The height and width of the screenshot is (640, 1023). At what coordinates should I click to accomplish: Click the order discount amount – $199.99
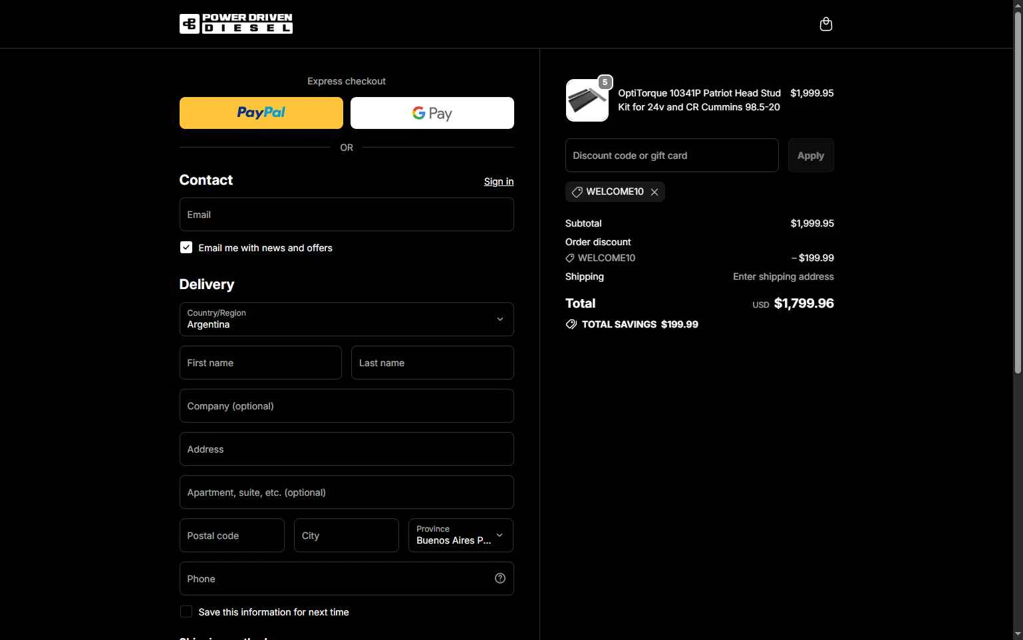coord(813,258)
